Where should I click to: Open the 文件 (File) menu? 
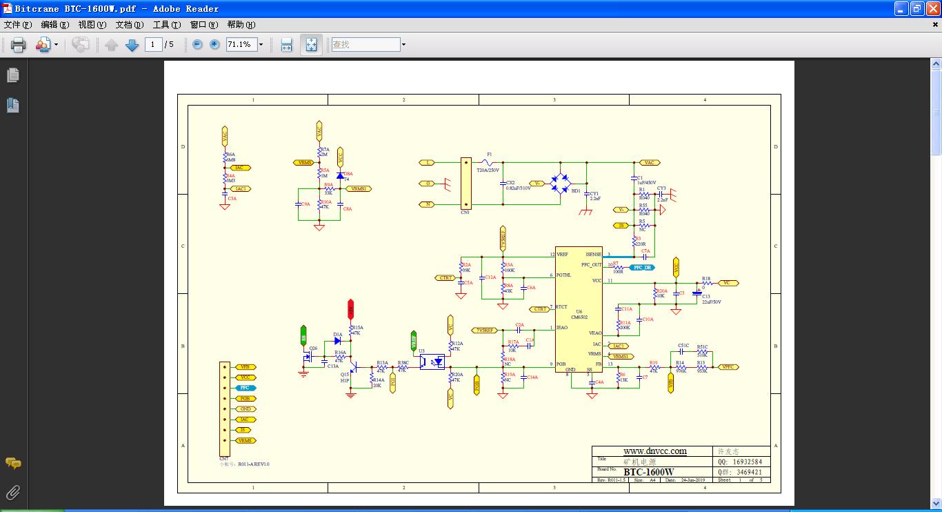tap(17, 25)
